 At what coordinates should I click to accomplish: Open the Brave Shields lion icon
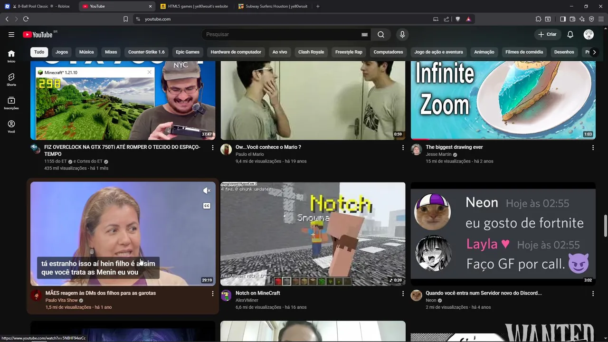coord(458,19)
